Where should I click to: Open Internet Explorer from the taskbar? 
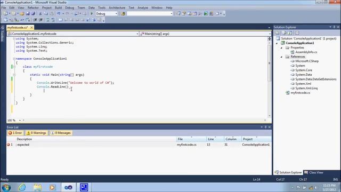click(22, 187)
